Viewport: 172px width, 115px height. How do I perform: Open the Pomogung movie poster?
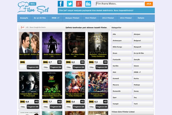click(x=98, y=85)
